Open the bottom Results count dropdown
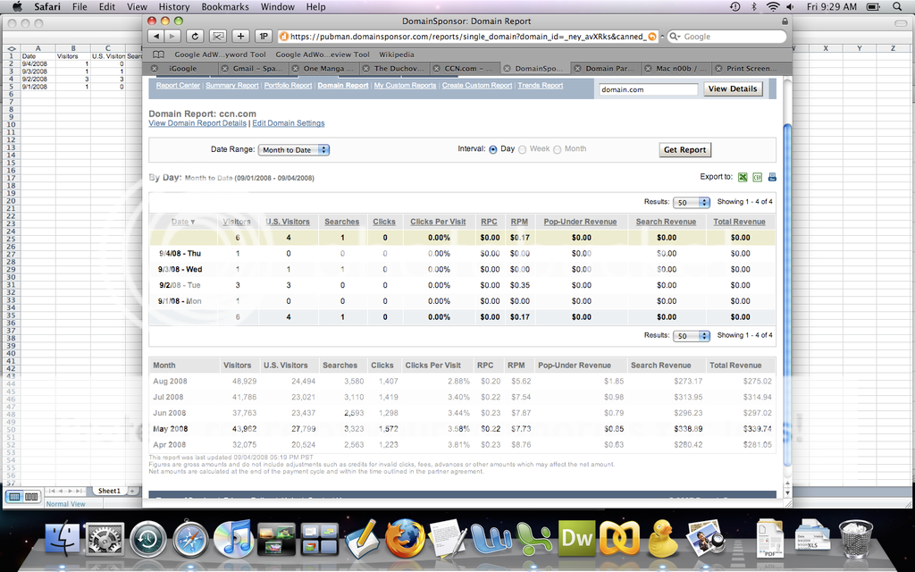Viewport: 915px width, 572px height. [693, 336]
